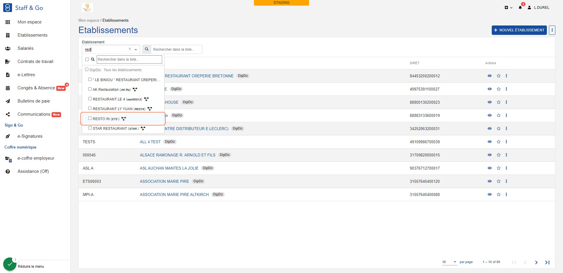Click Mon espace breadcrumb link
563x273 pixels.
89,21
